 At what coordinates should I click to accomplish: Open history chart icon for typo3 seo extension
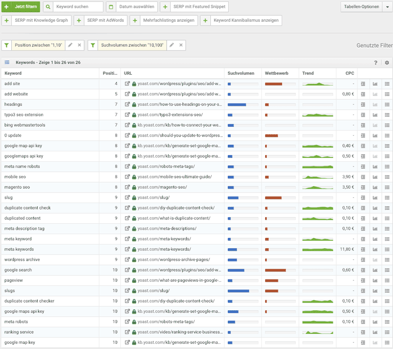coord(375,115)
